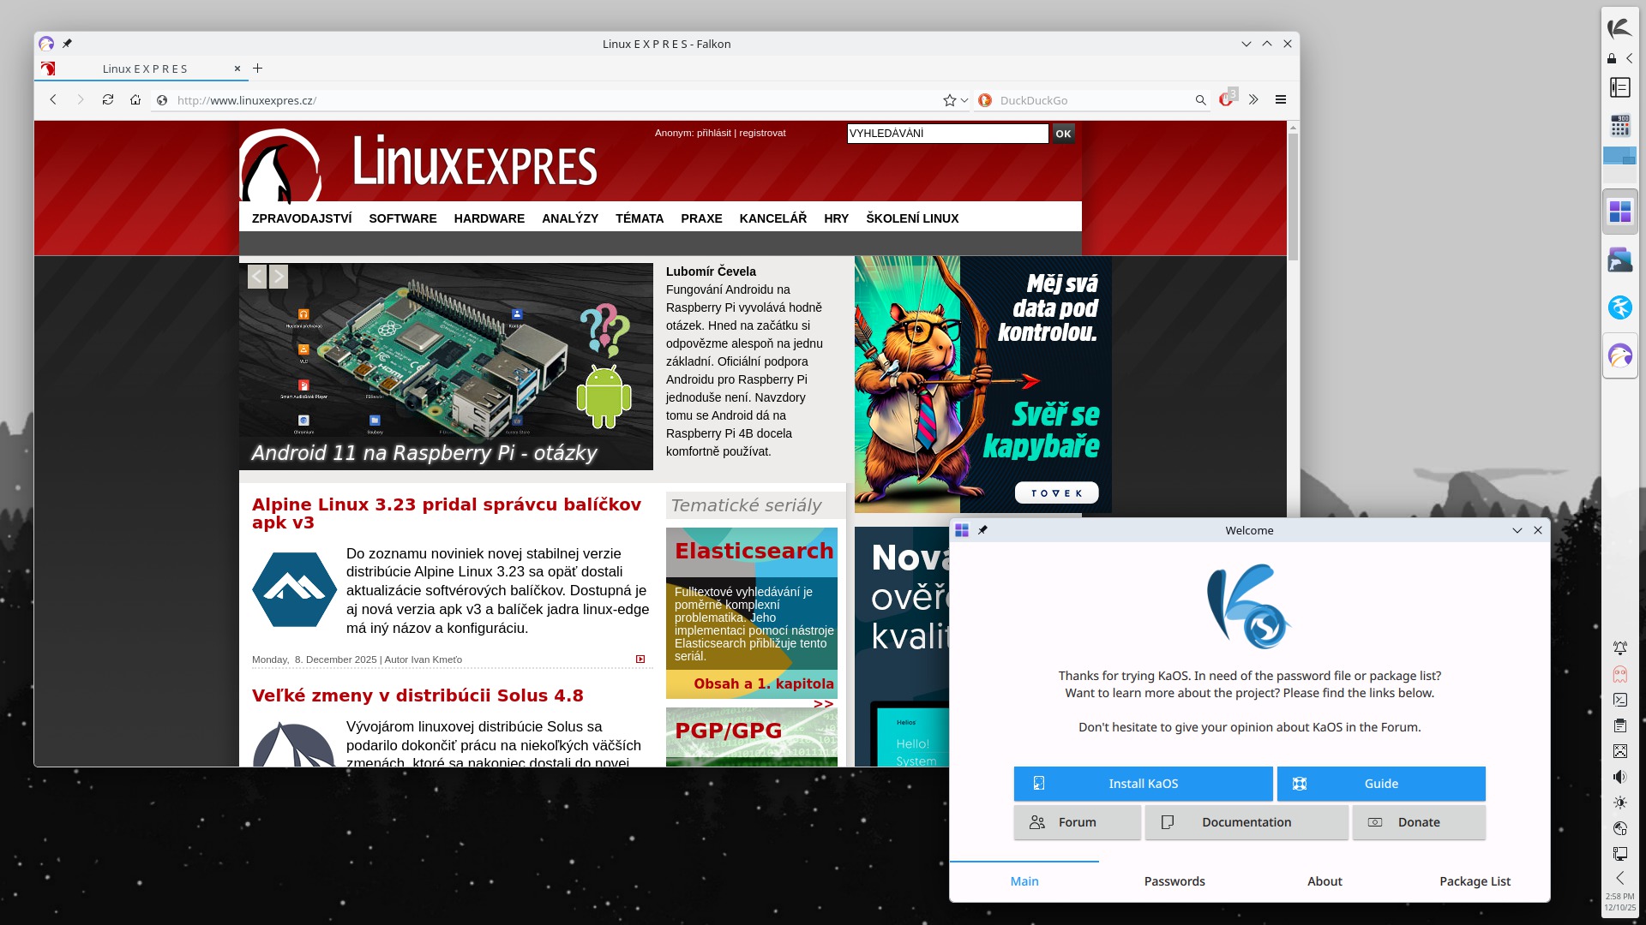
Task: Toggle the pin on the Falkon window
Action: click(67, 44)
